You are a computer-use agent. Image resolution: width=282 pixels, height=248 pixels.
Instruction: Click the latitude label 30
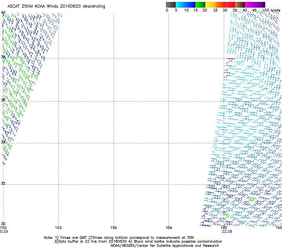click(x=3, y=224)
